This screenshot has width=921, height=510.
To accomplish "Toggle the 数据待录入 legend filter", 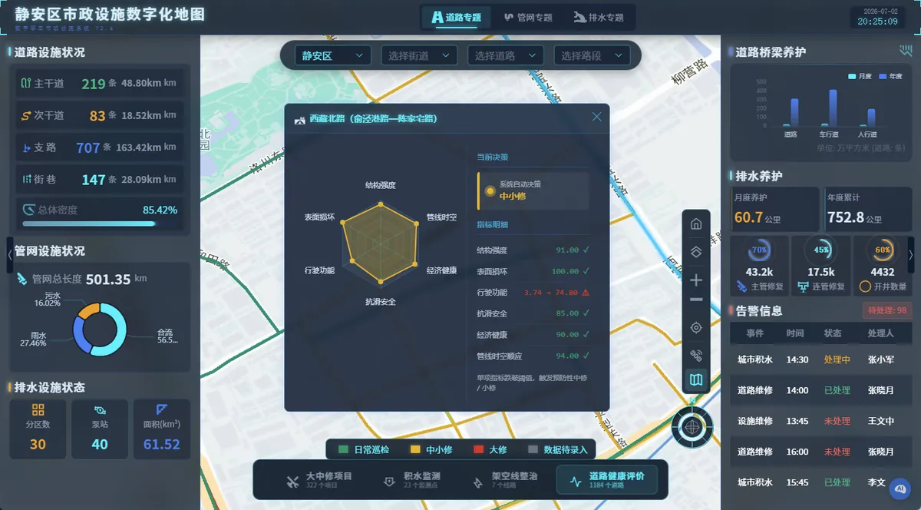I will coord(558,449).
